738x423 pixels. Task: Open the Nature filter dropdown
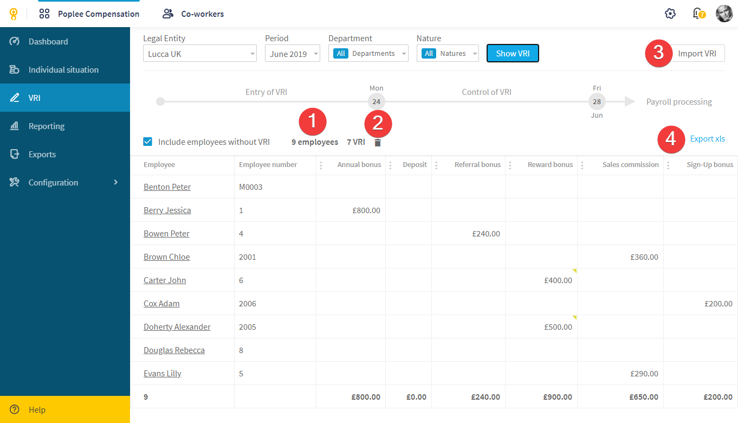[x=448, y=53]
